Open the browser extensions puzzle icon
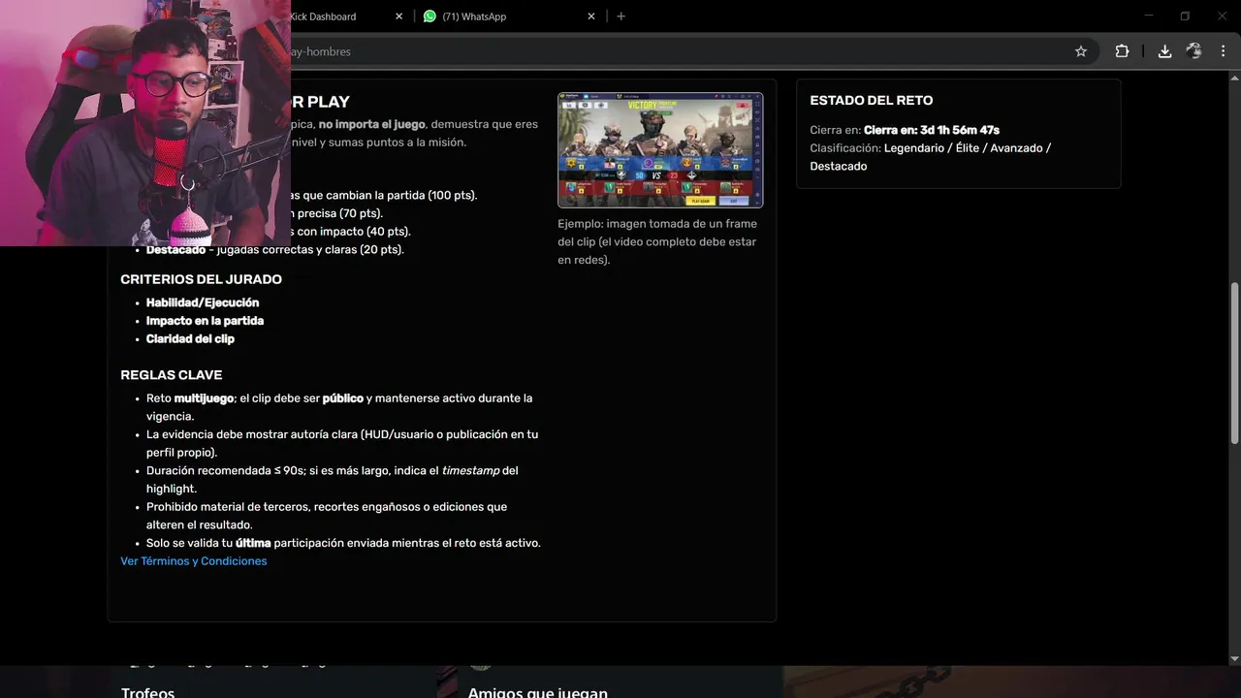 coord(1122,51)
